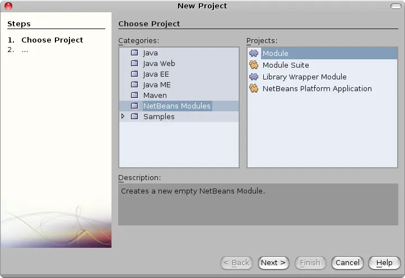This screenshot has width=405, height=278.
Task: Click the title bar pill button
Action: point(395,6)
